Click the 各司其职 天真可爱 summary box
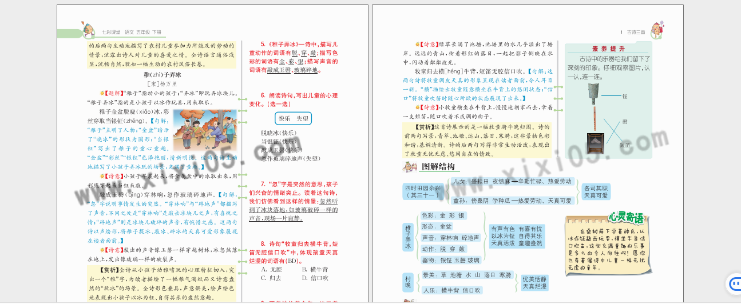 click(x=596, y=191)
